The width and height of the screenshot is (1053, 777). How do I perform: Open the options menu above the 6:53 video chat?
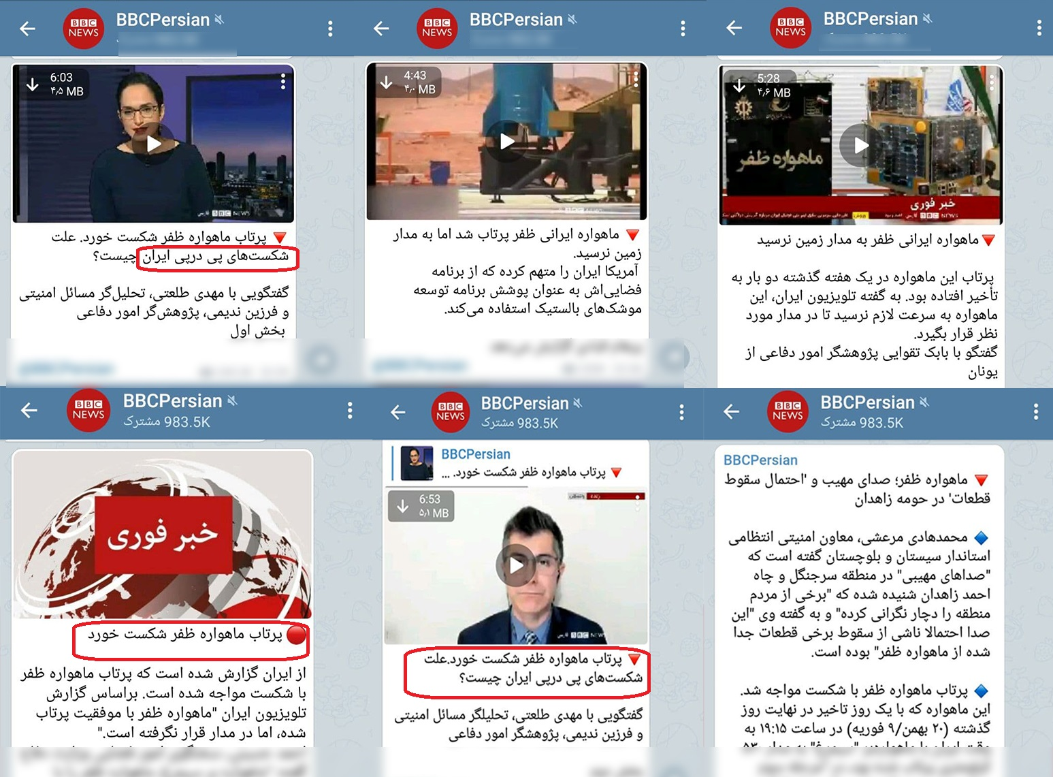(681, 412)
